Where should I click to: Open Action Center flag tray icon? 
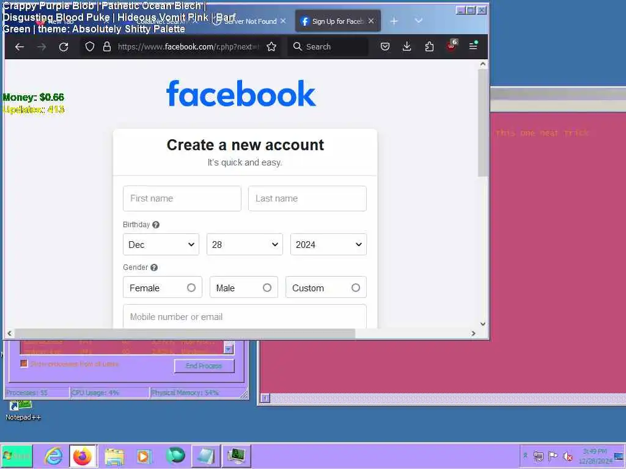click(553, 456)
